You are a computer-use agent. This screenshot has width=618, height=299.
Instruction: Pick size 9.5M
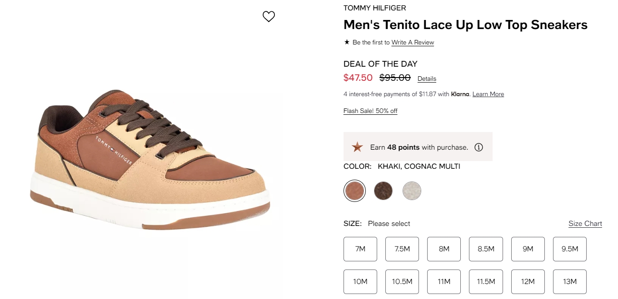[x=570, y=249]
